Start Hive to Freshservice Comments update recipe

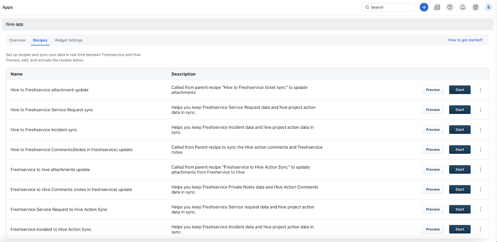coord(460,150)
